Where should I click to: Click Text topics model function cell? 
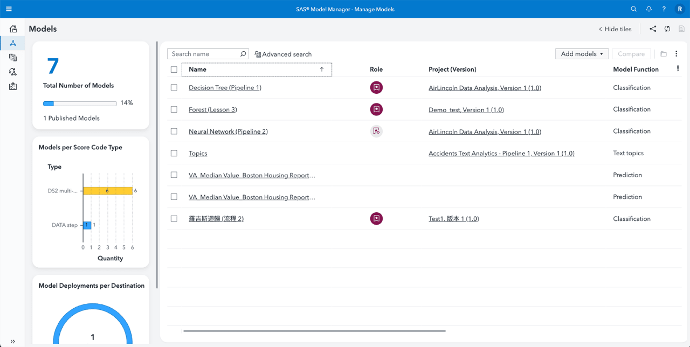[628, 153]
